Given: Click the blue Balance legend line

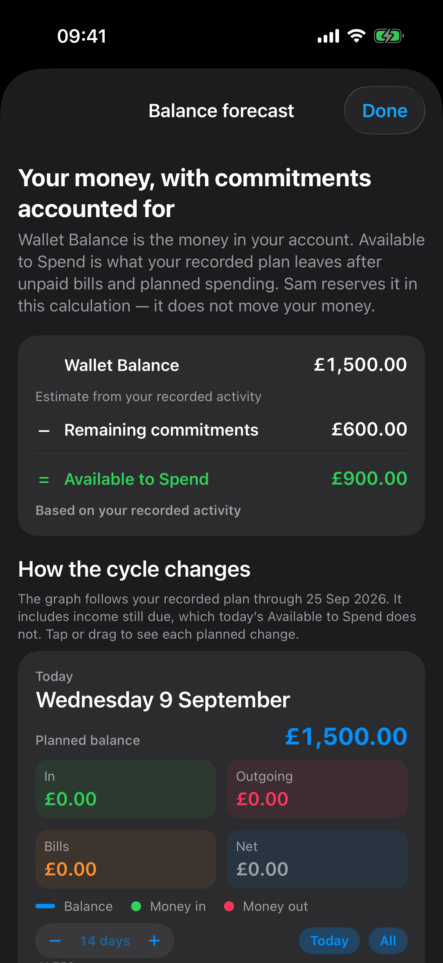Looking at the screenshot, I should click(45, 906).
